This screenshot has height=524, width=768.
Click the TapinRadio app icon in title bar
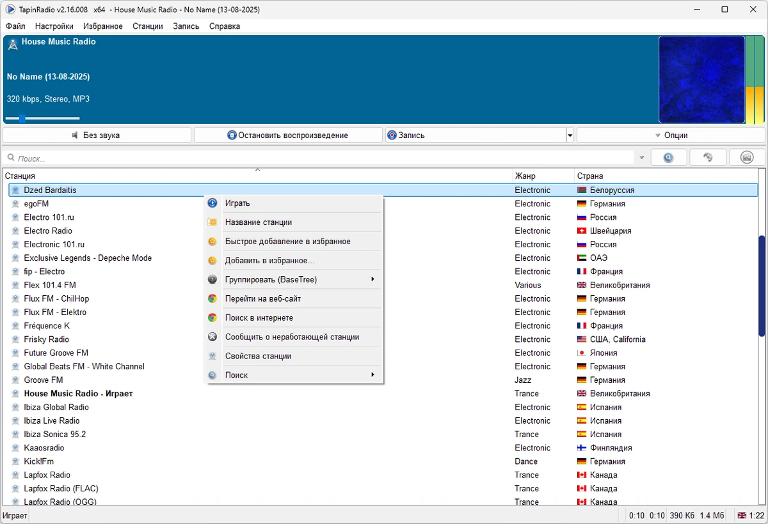10,10
